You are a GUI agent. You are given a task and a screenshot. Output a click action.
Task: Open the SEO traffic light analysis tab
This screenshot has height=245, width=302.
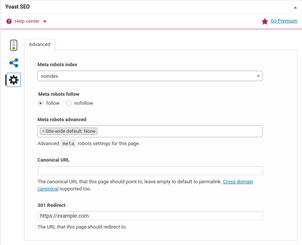click(x=14, y=45)
